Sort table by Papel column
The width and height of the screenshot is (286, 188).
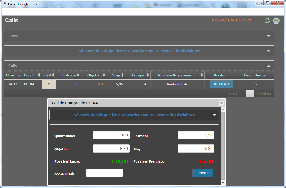tap(32, 75)
